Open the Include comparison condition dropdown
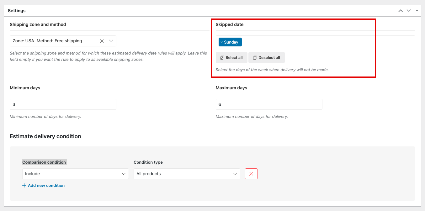Screen dimensions: 425x211 coord(75,174)
